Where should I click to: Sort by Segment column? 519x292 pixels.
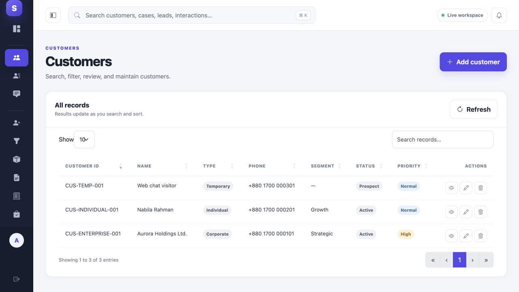[x=327, y=166]
